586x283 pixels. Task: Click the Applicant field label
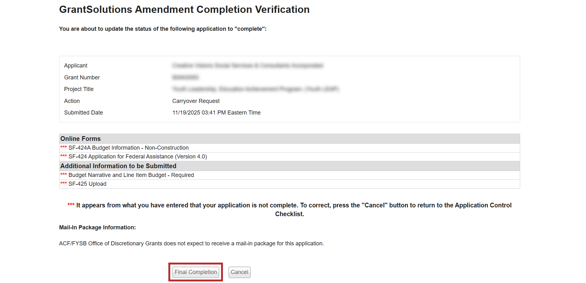76,66
